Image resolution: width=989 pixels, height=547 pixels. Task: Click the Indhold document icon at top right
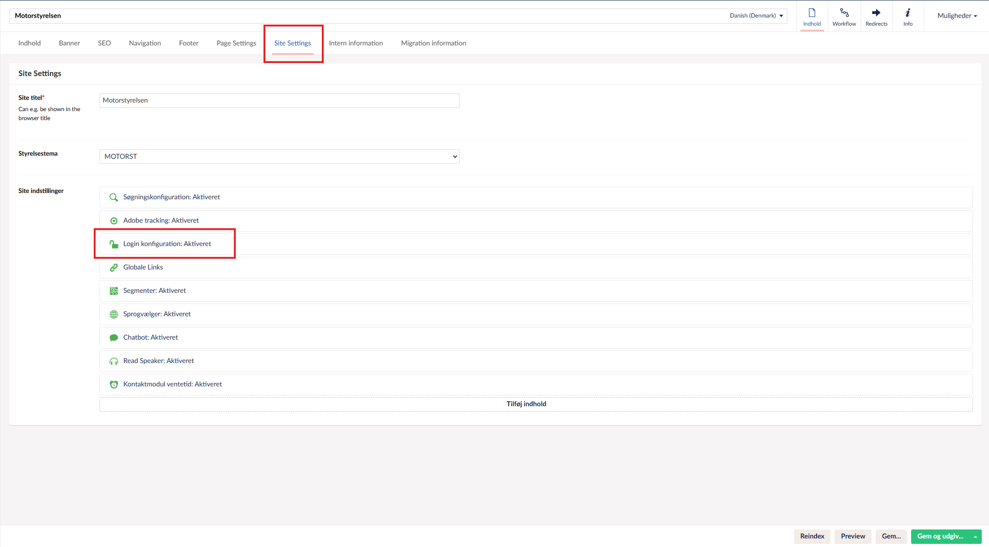pos(812,13)
